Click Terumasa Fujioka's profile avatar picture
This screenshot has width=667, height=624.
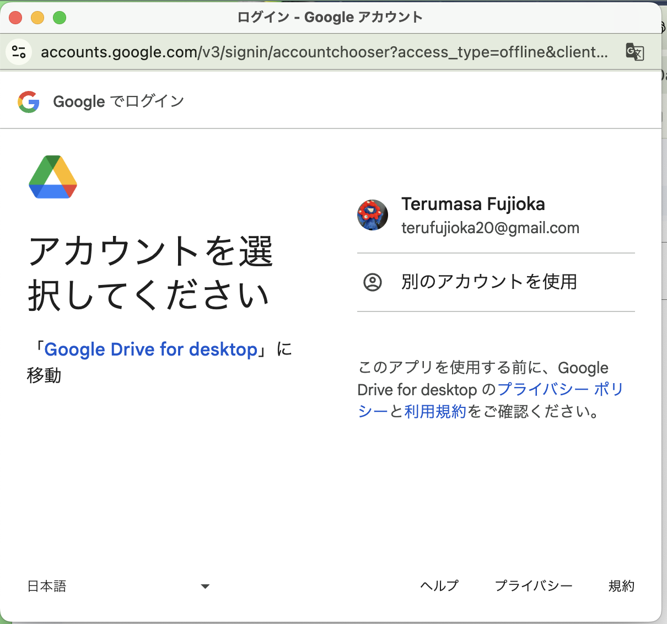coord(372,215)
